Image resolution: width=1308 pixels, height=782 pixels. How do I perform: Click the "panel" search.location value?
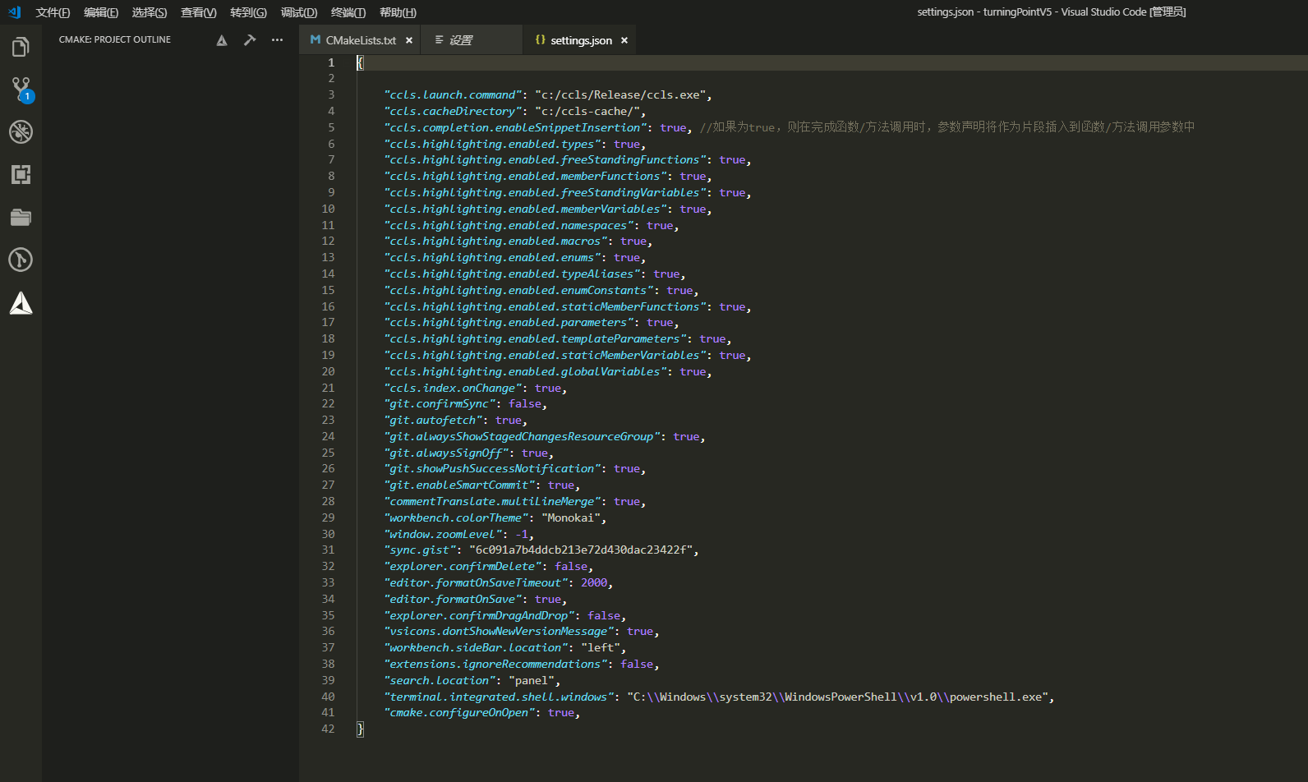coord(532,680)
